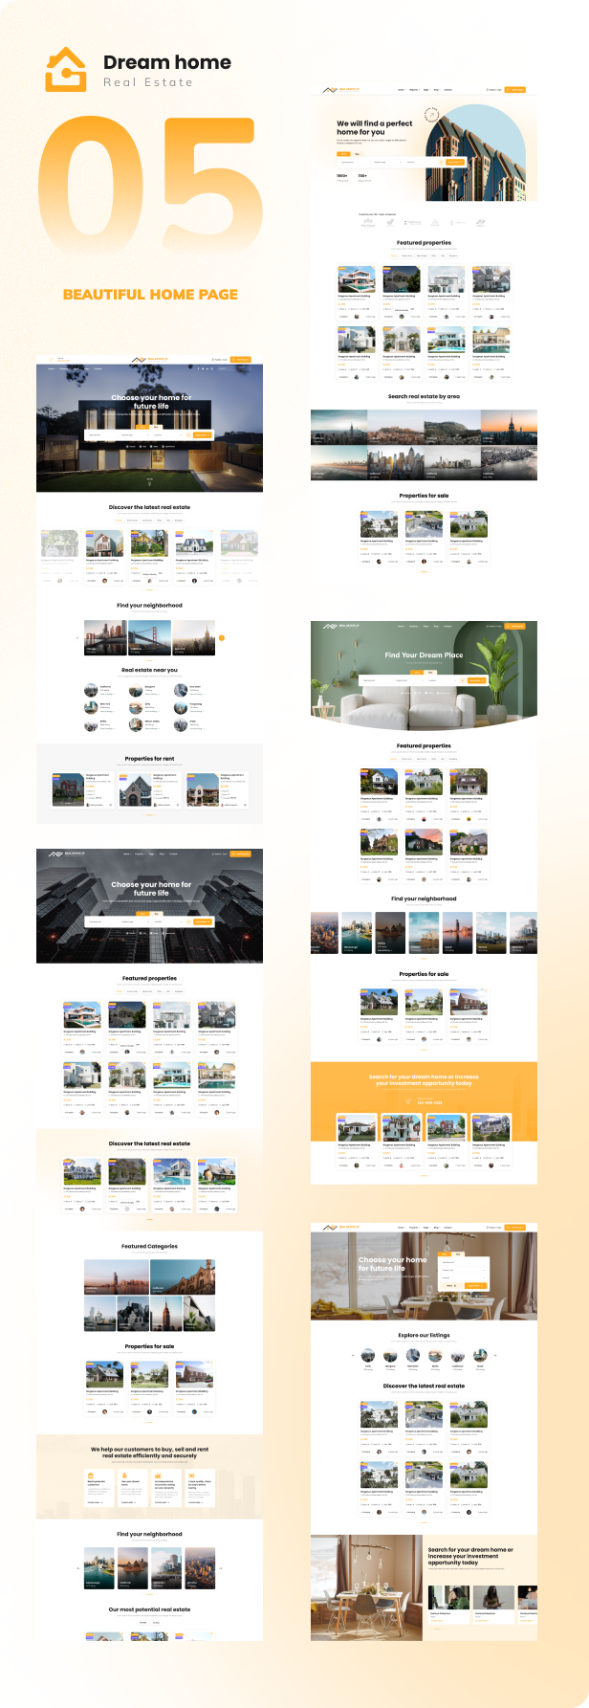Click the site logo in the dining room page header
Viewport: 589px width, 1708px height.
[x=330, y=1228]
